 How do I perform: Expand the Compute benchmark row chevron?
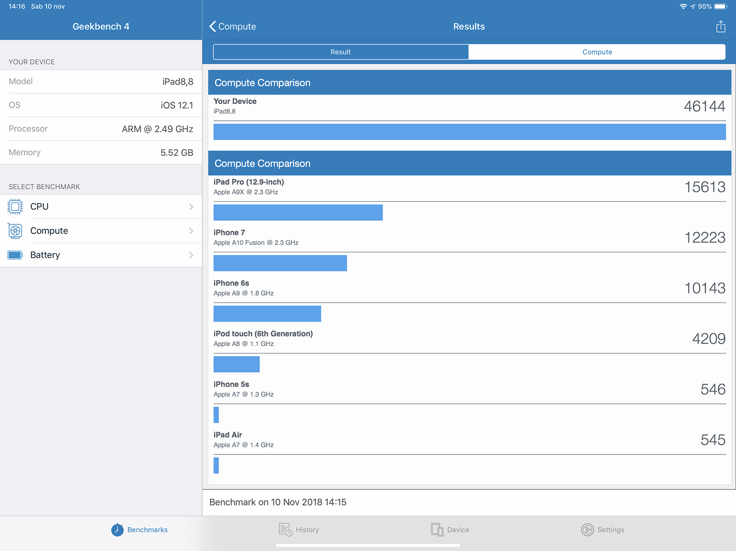click(191, 231)
